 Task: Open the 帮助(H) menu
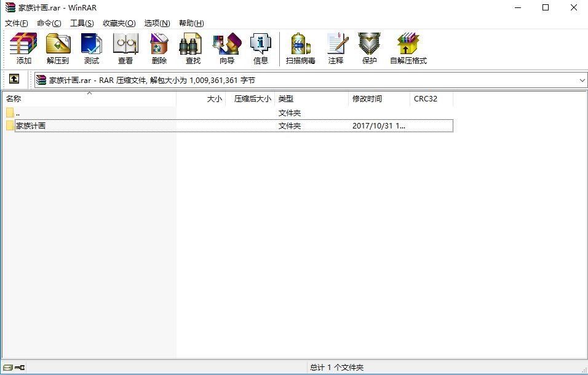[x=191, y=23]
